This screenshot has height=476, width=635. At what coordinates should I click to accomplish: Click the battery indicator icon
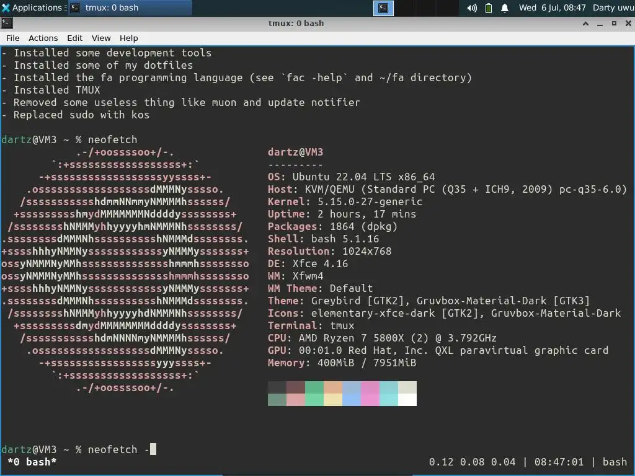click(x=489, y=8)
